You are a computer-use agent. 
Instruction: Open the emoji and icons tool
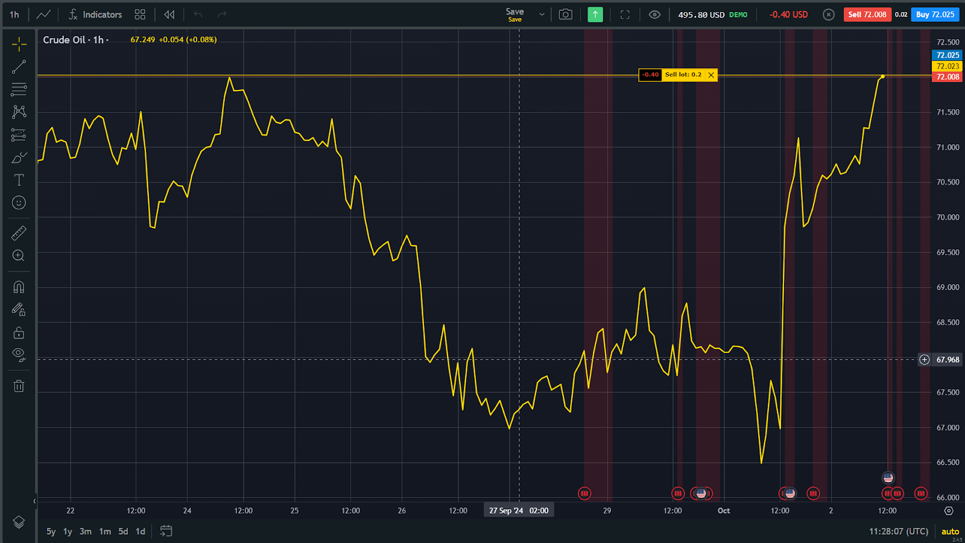pyautogui.click(x=19, y=203)
